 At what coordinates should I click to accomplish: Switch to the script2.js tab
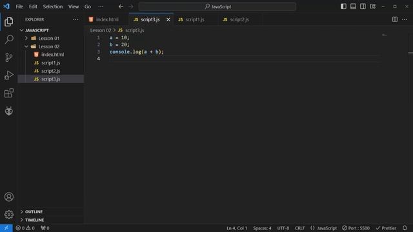(239, 19)
